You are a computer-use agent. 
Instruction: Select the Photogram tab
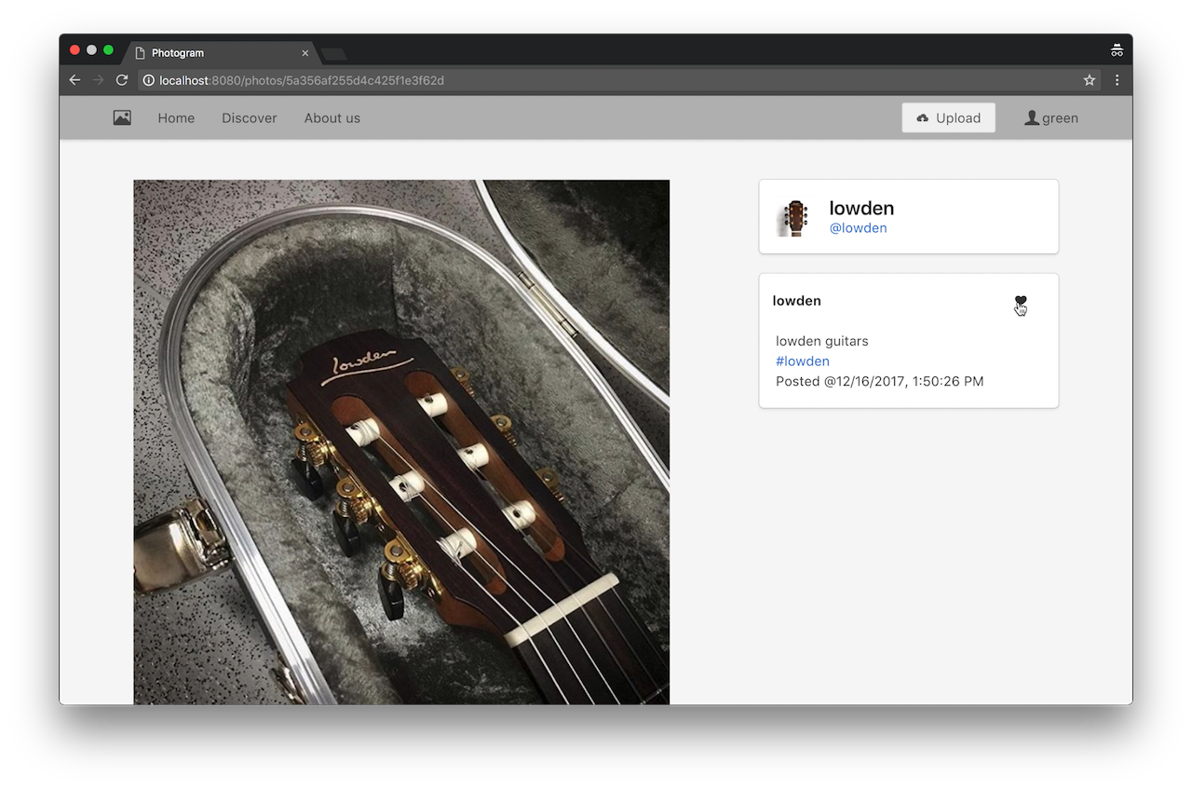pos(220,53)
